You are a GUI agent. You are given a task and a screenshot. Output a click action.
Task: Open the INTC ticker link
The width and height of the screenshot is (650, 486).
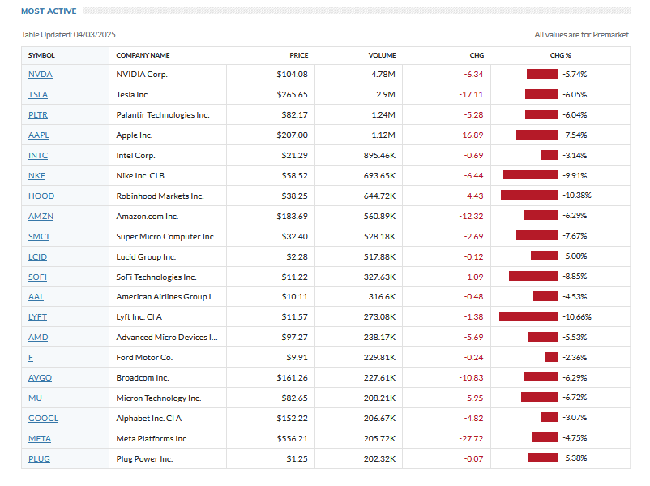click(38, 155)
